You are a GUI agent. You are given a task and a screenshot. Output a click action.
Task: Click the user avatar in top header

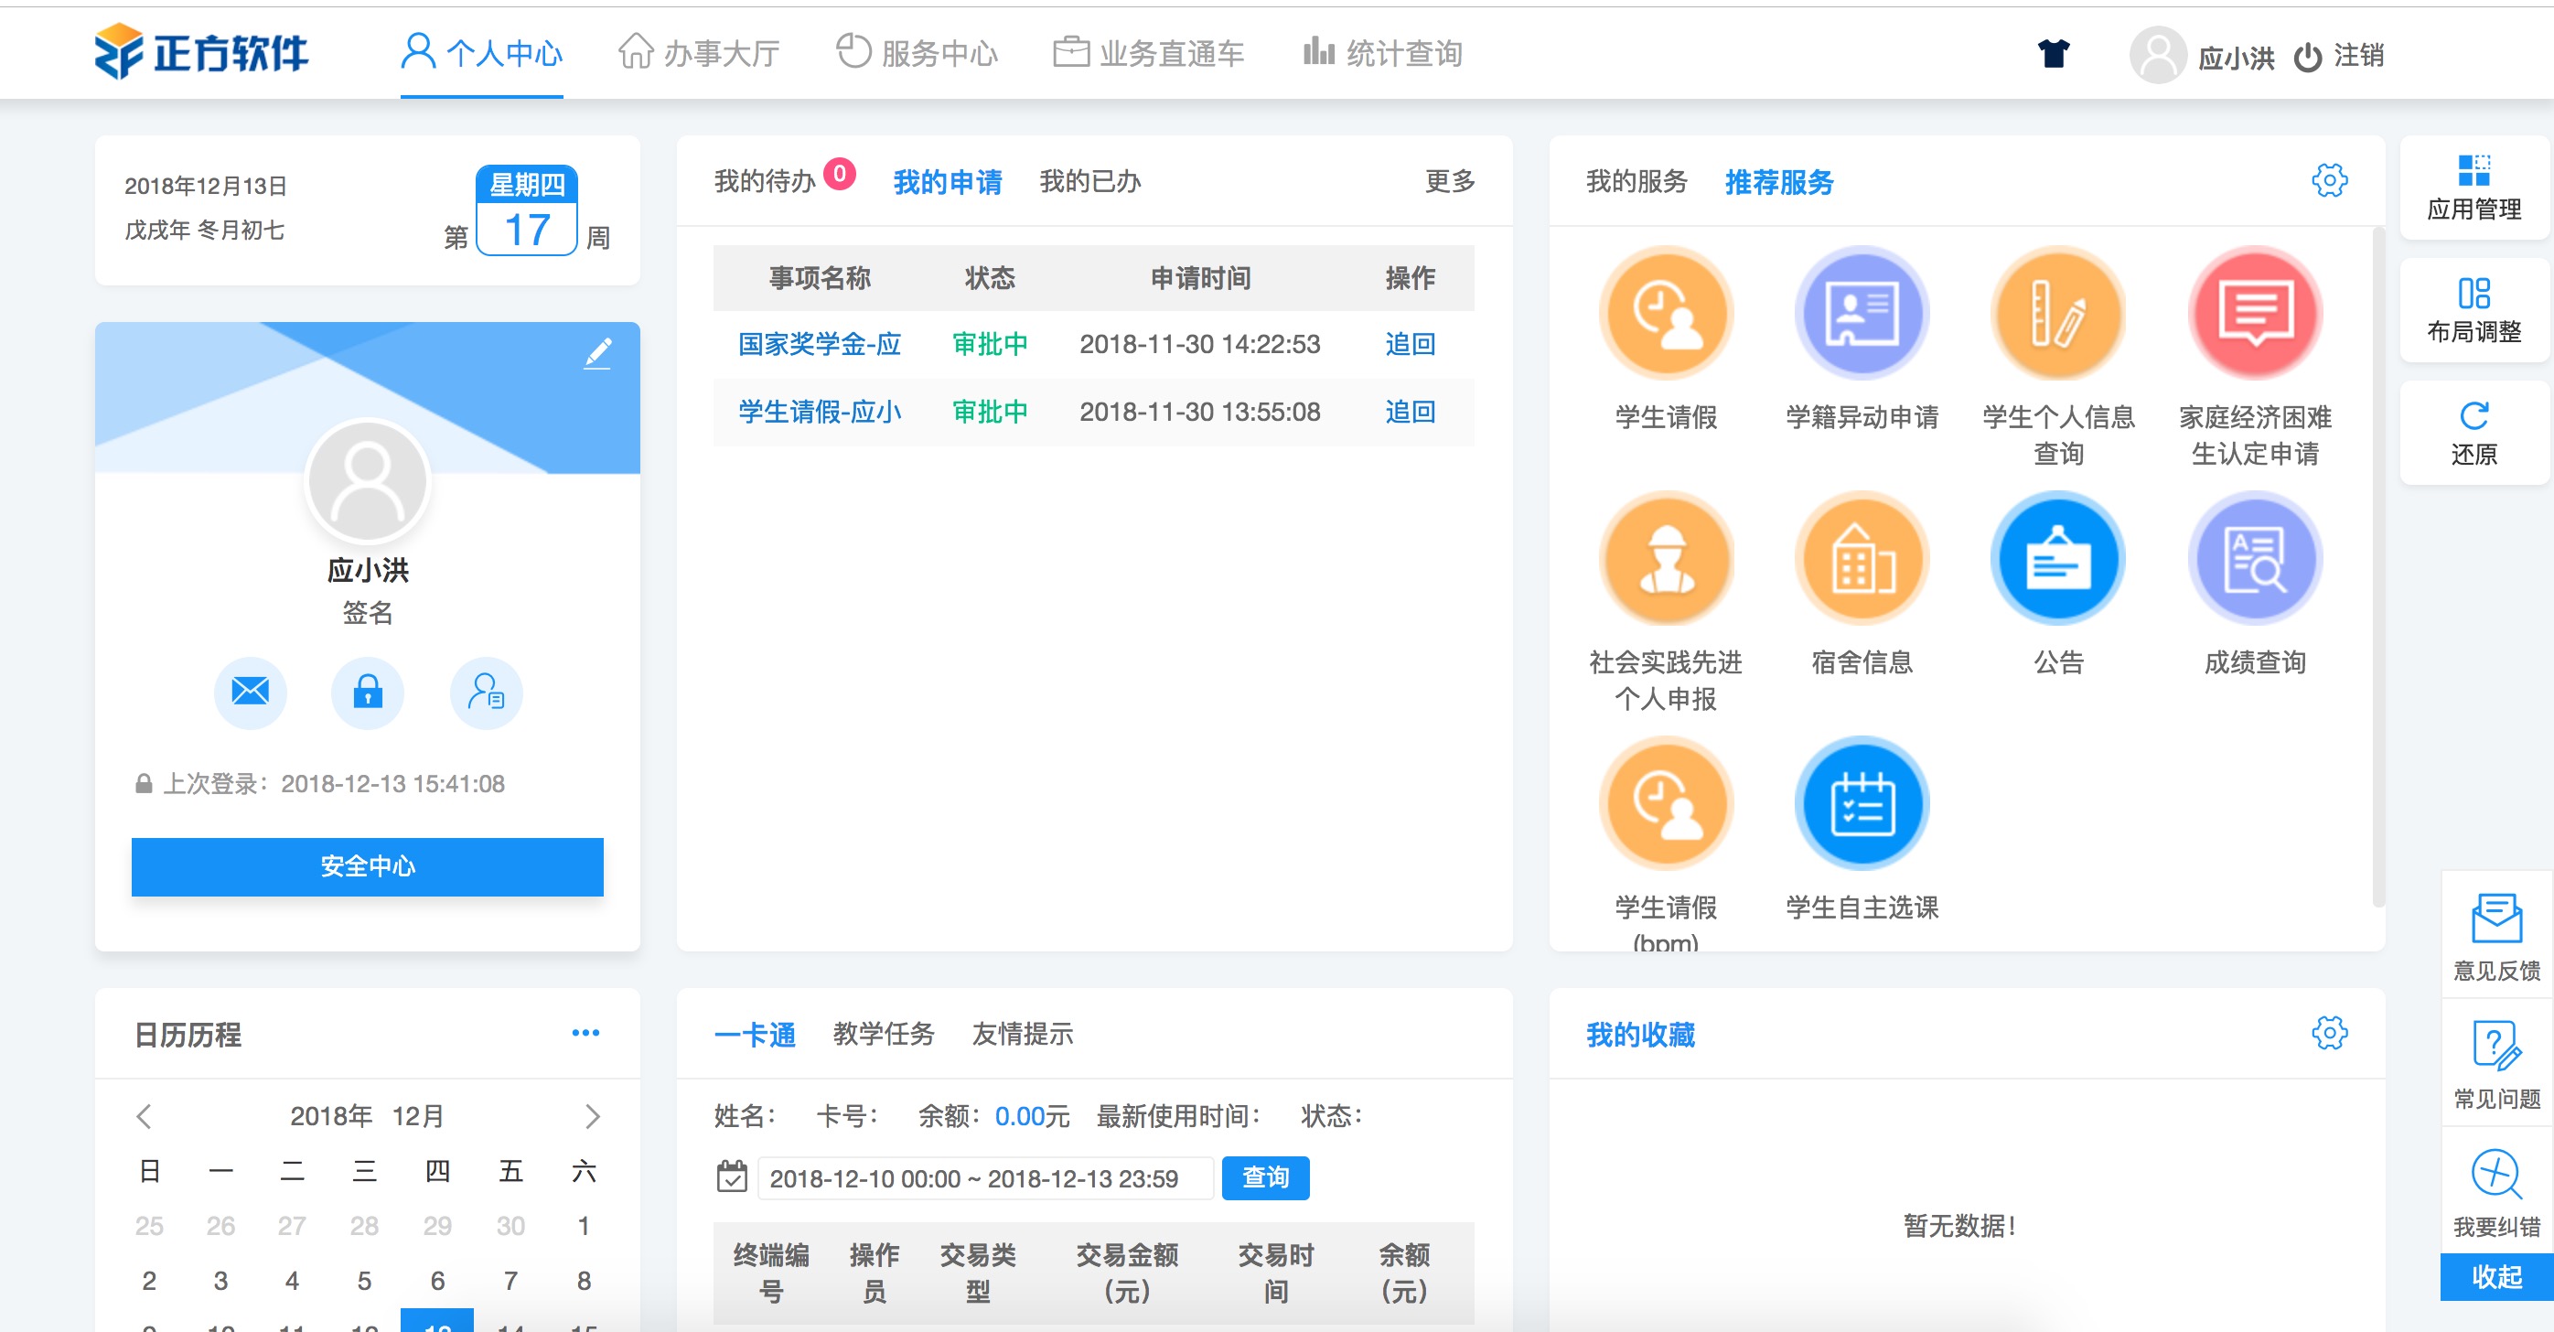point(2157,56)
